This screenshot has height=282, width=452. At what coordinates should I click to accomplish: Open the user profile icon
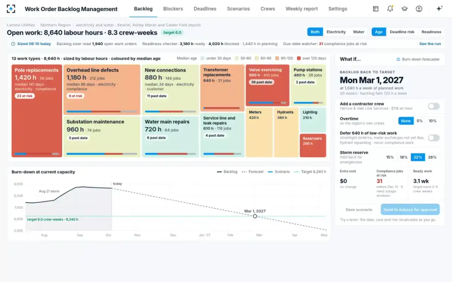[419, 9]
